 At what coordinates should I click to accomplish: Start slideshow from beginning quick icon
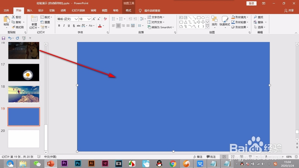[24, 38]
